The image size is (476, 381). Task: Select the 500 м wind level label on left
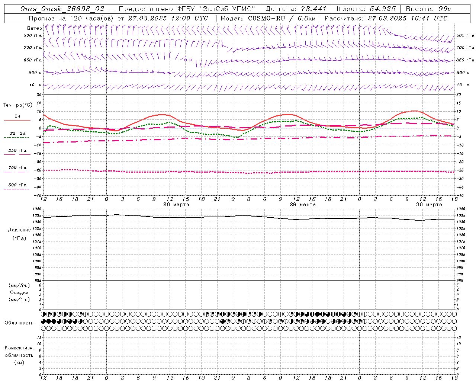35,73
